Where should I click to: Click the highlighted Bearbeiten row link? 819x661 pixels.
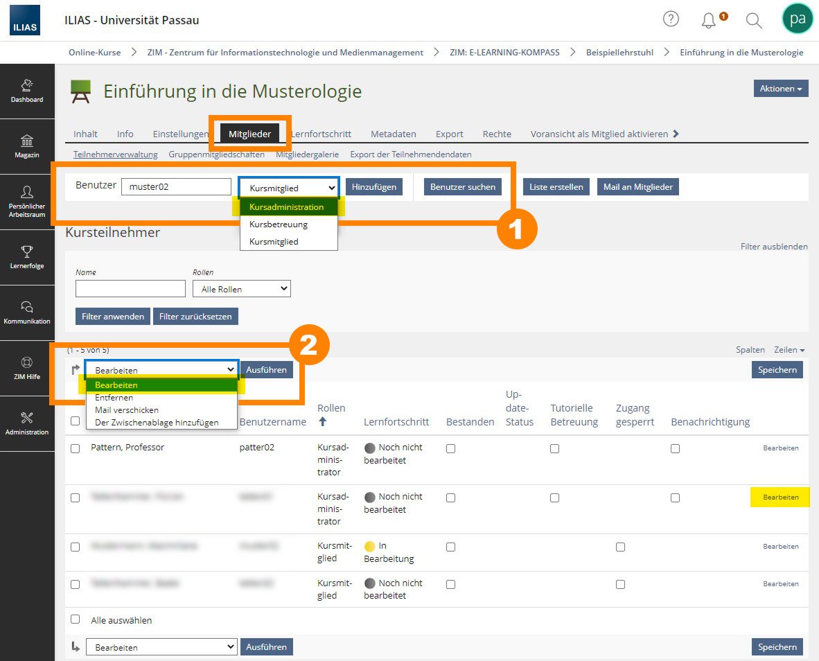pos(780,497)
